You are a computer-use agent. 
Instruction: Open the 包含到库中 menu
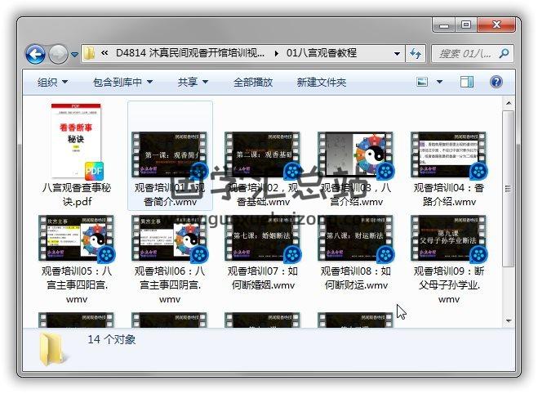click(x=122, y=82)
